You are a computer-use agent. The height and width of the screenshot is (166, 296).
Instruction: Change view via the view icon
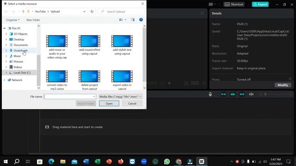(x=121, y=20)
